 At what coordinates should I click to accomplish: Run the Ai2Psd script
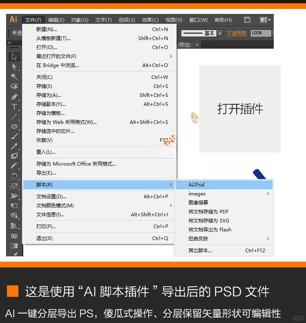click(x=224, y=185)
